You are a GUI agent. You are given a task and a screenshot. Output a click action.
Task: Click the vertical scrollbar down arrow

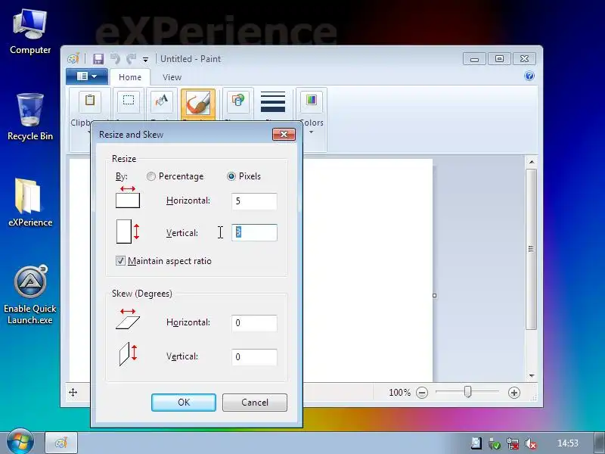click(532, 375)
